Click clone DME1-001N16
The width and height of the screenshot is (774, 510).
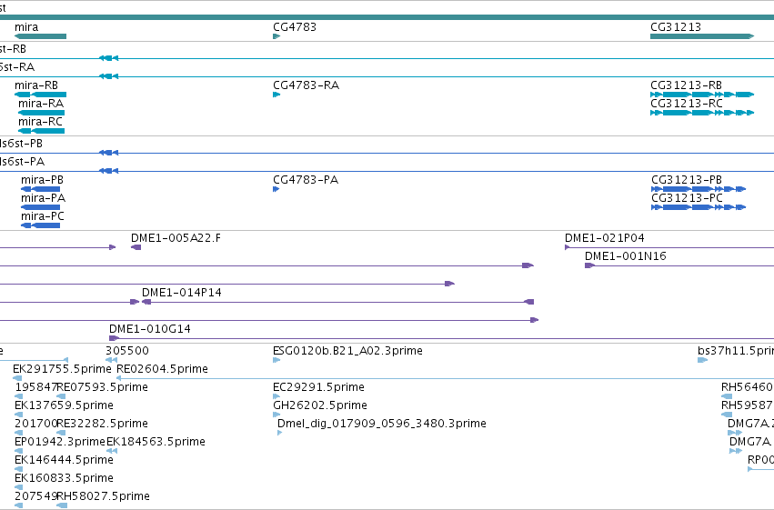point(679,265)
